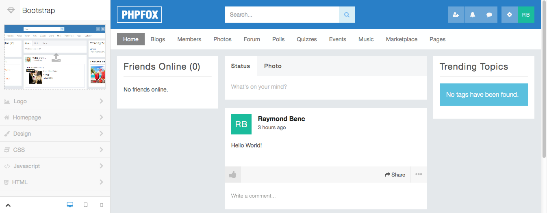Share the Hello World post
Viewport: 547px width, 213px height.
click(x=395, y=175)
